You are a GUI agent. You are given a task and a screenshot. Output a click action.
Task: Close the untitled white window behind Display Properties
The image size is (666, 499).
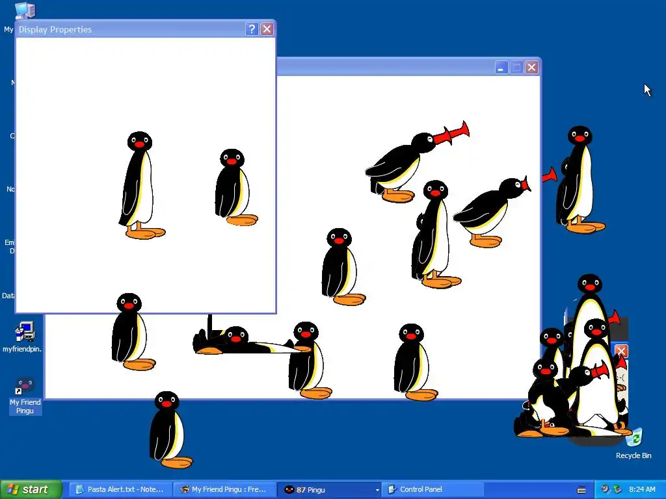click(x=531, y=68)
